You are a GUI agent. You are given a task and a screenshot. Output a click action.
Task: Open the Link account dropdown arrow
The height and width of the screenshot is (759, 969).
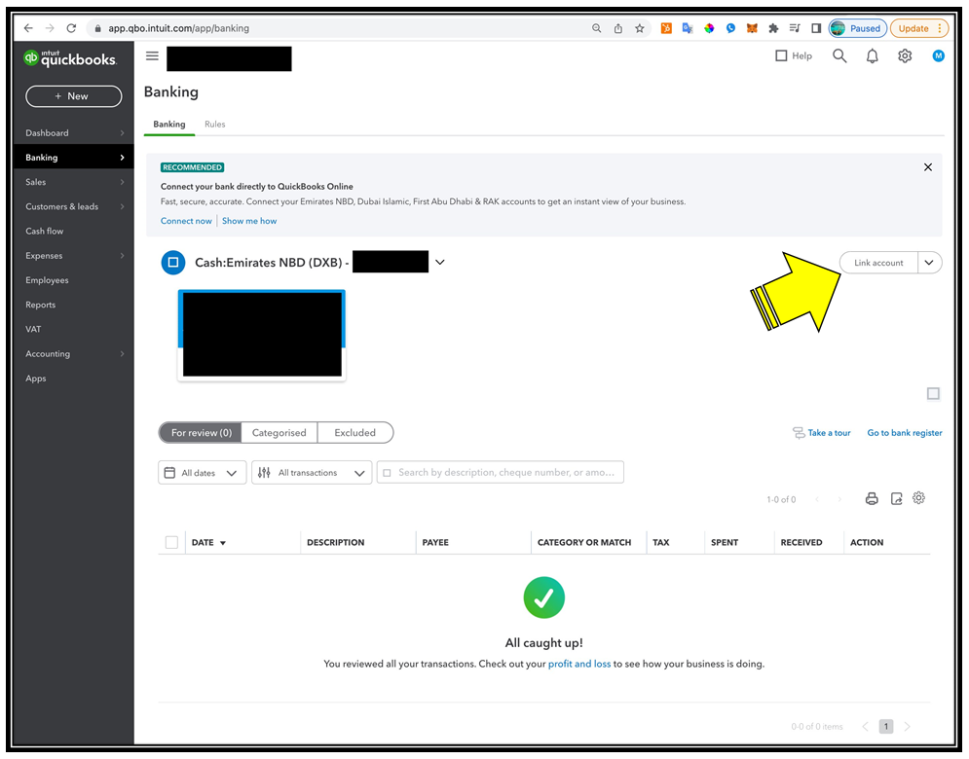pyautogui.click(x=929, y=263)
